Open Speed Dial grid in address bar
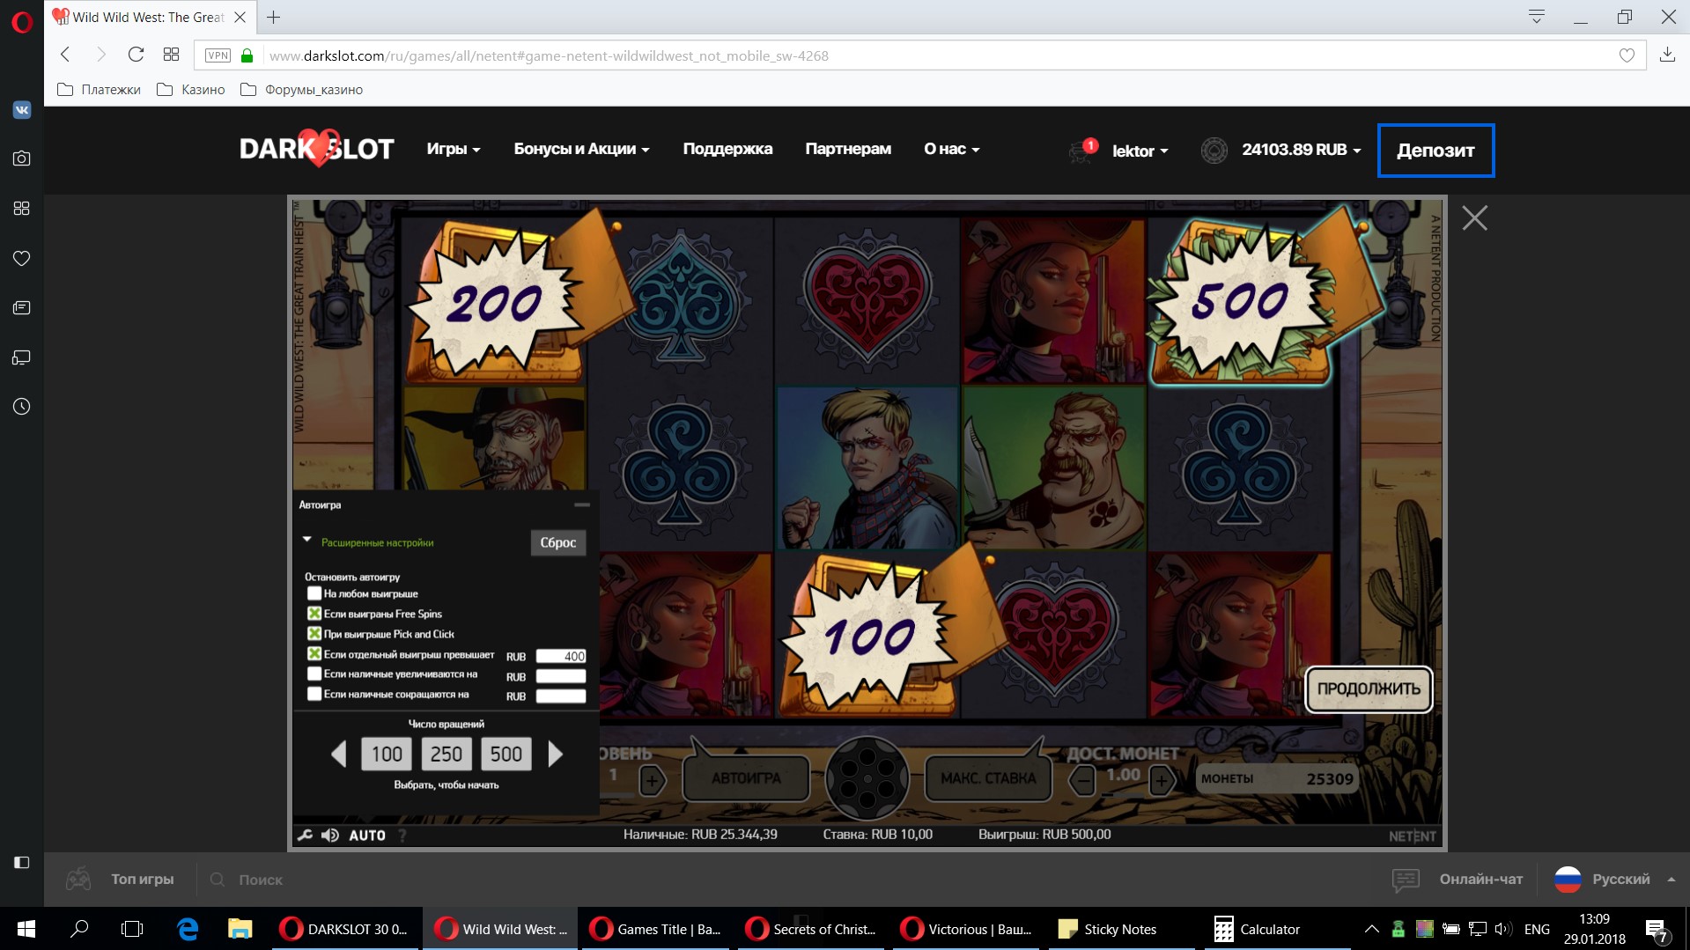 point(171,55)
